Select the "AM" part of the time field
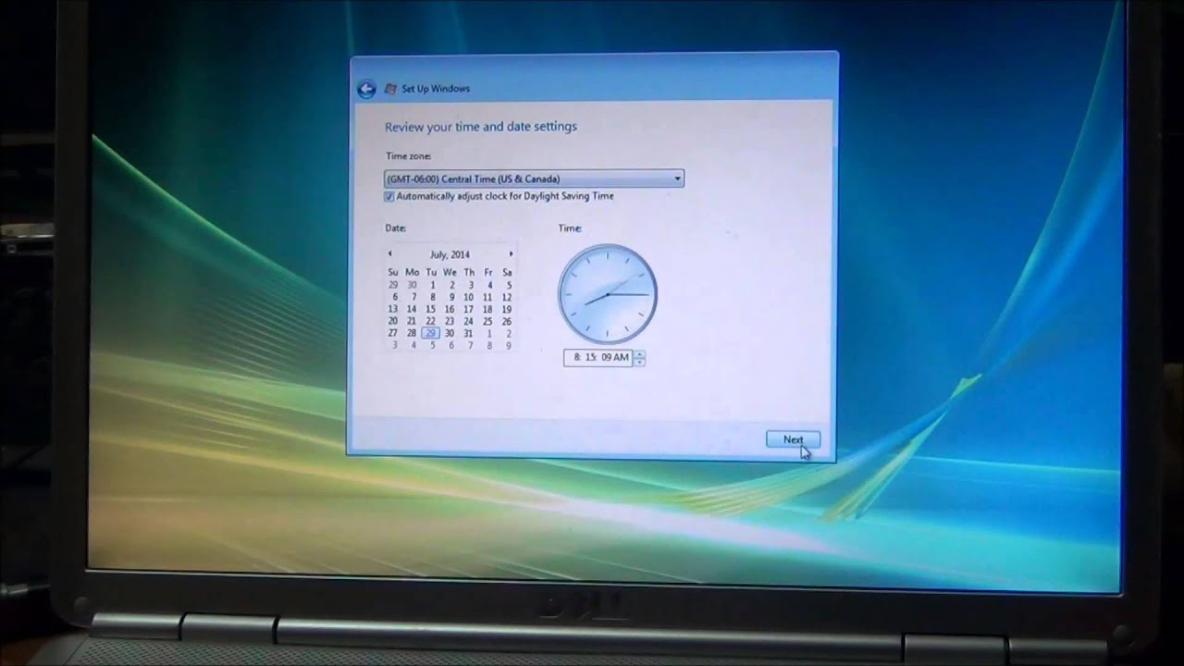This screenshot has width=1184, height=666. (622, 357)
